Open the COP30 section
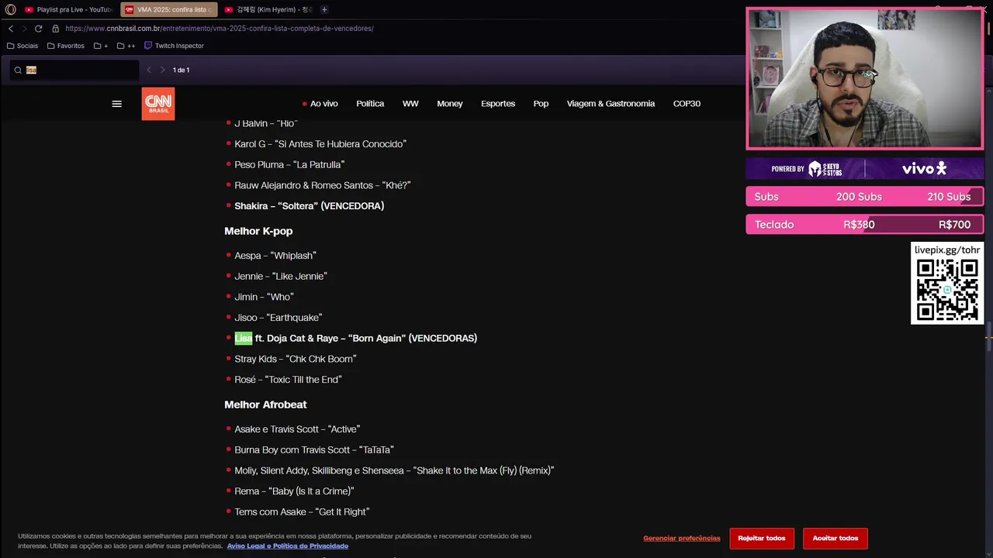Viewport: 993px width, 558px height. click(x=687, y=104)
